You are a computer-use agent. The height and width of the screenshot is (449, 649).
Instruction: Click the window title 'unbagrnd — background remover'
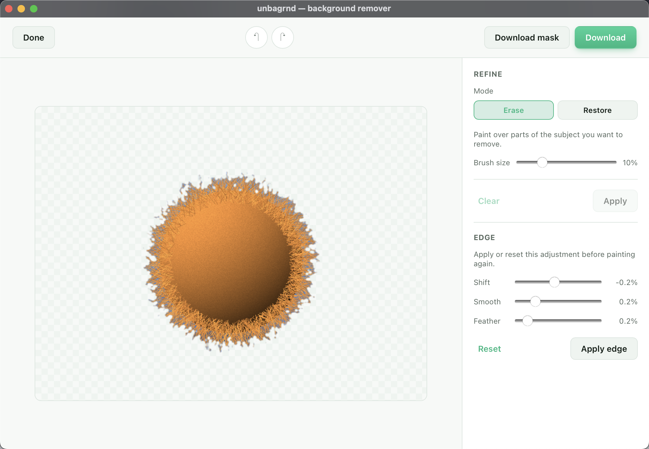[324, 8]
